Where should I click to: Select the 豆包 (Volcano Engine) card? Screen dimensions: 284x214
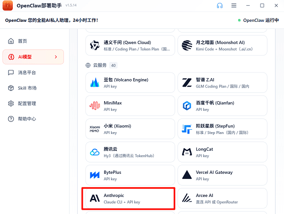coord(130,83)
